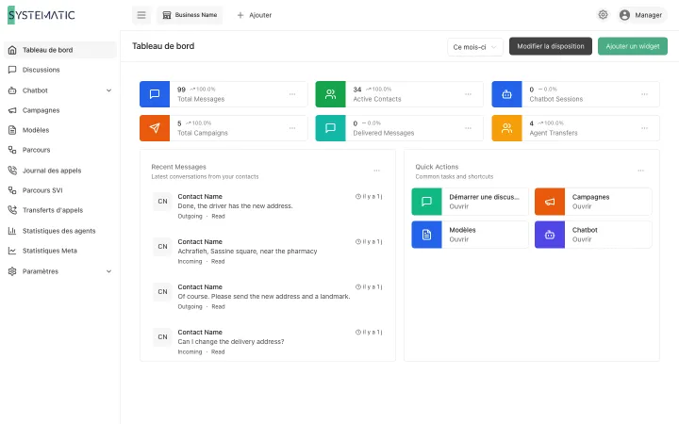Click the 34 Active Contacts count
Viewport: 679px width, 424px height.
[356, 90]
